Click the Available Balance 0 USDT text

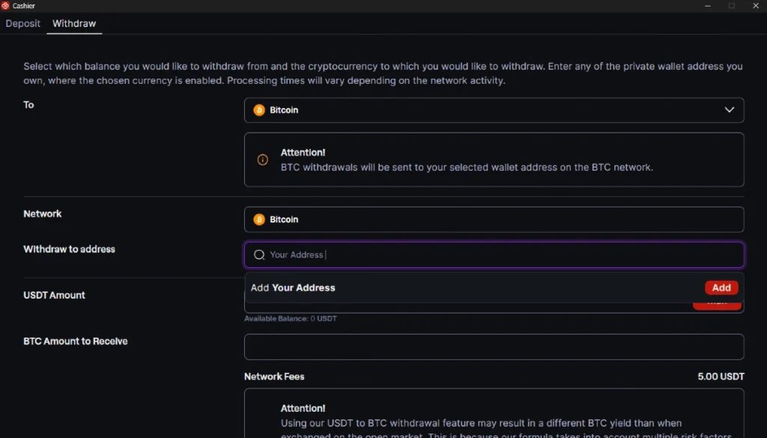click(x=290, y=319)
